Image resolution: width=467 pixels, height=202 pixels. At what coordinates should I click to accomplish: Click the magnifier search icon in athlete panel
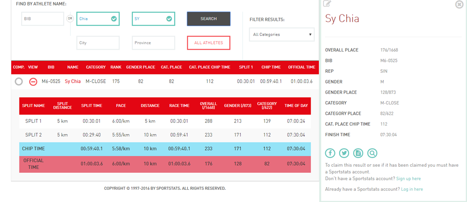372,153
